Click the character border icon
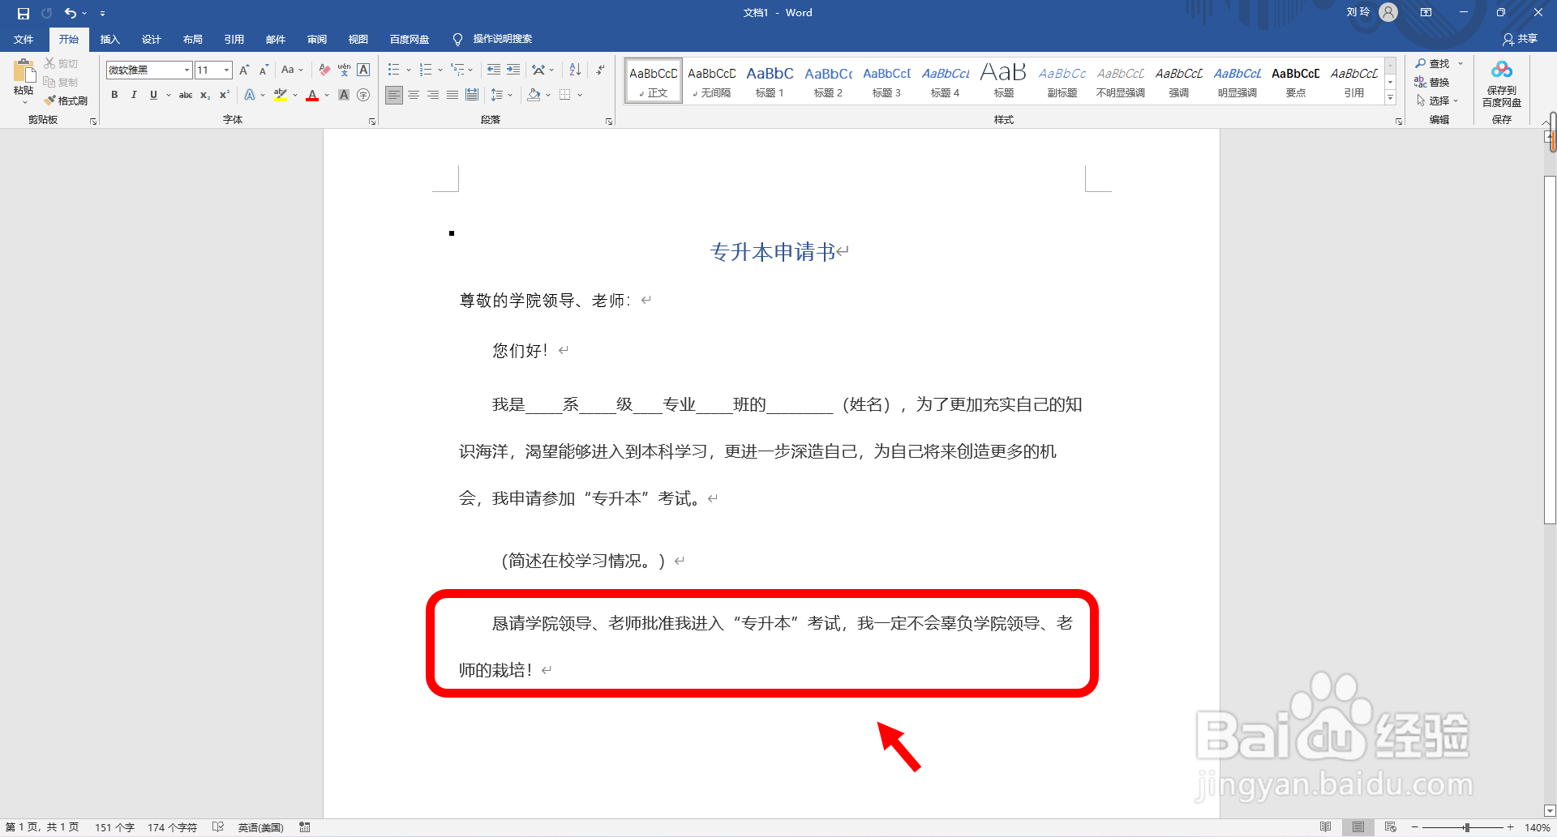The height and width of the screenshot is (837, 1557). click(363, 70)
